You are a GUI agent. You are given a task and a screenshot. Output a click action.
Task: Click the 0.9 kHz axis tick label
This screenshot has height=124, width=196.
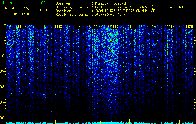tap(2, 71)
